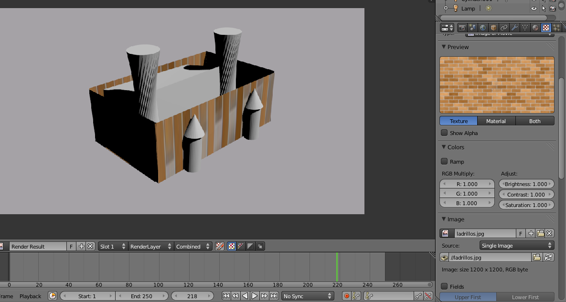
Task: Open the Material properties sphere icon
Action: click(x=535, y=28)
